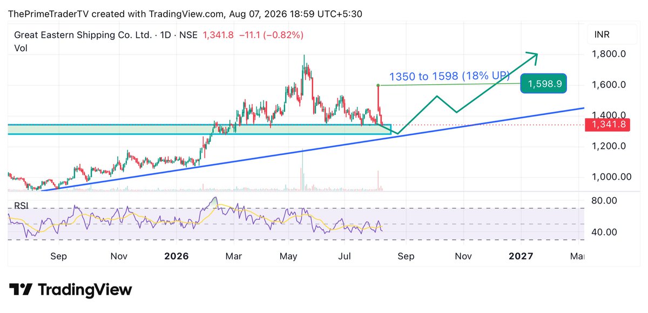Click the 1,200.0 price axis label
648x313 pixels.
click(608, 146)
